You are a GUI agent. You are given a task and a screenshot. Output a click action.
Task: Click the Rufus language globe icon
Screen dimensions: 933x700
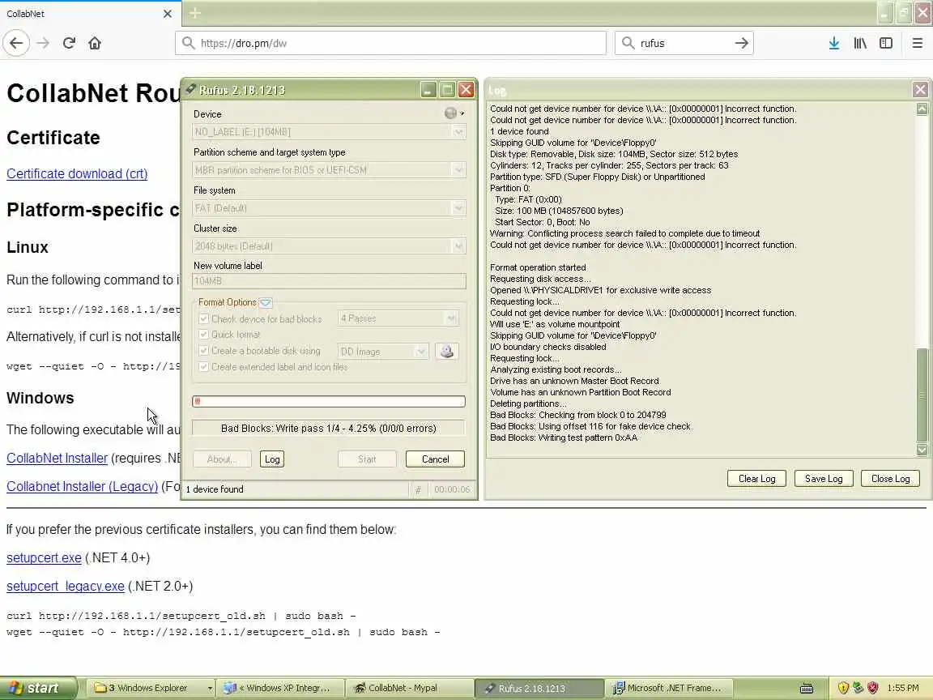tap(450, 113)
